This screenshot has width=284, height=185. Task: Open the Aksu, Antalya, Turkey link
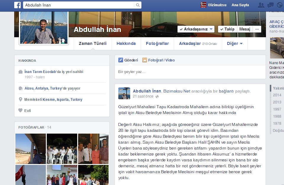pos(43,88)
